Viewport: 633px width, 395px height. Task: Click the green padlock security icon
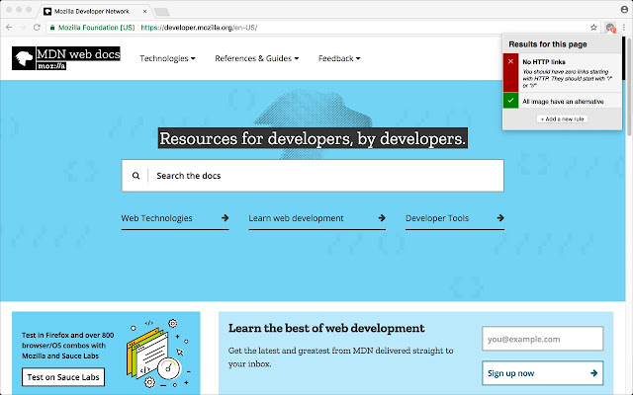(52, 28)
